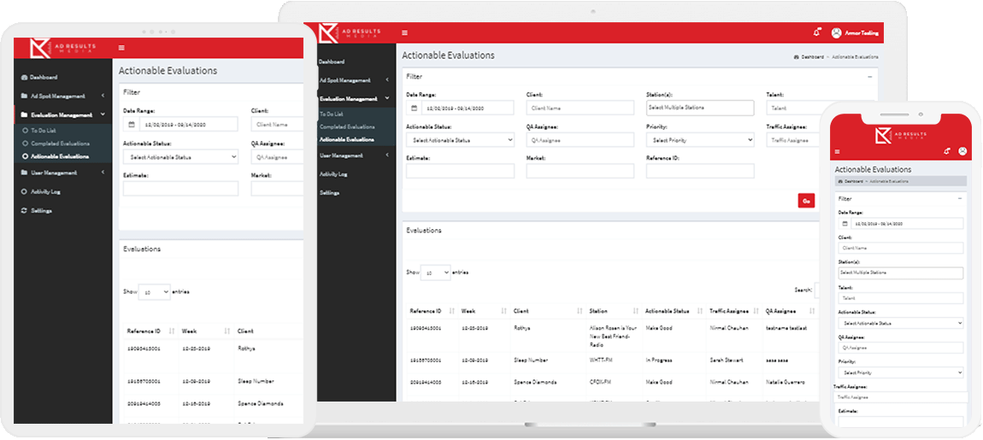
Task: Click the hamburger menu icon on the phone
Action: pyautogui.click(x=838, y=152)
